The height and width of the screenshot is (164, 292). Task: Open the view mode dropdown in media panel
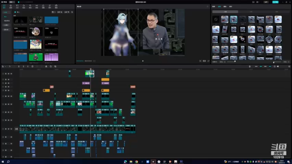53,12
